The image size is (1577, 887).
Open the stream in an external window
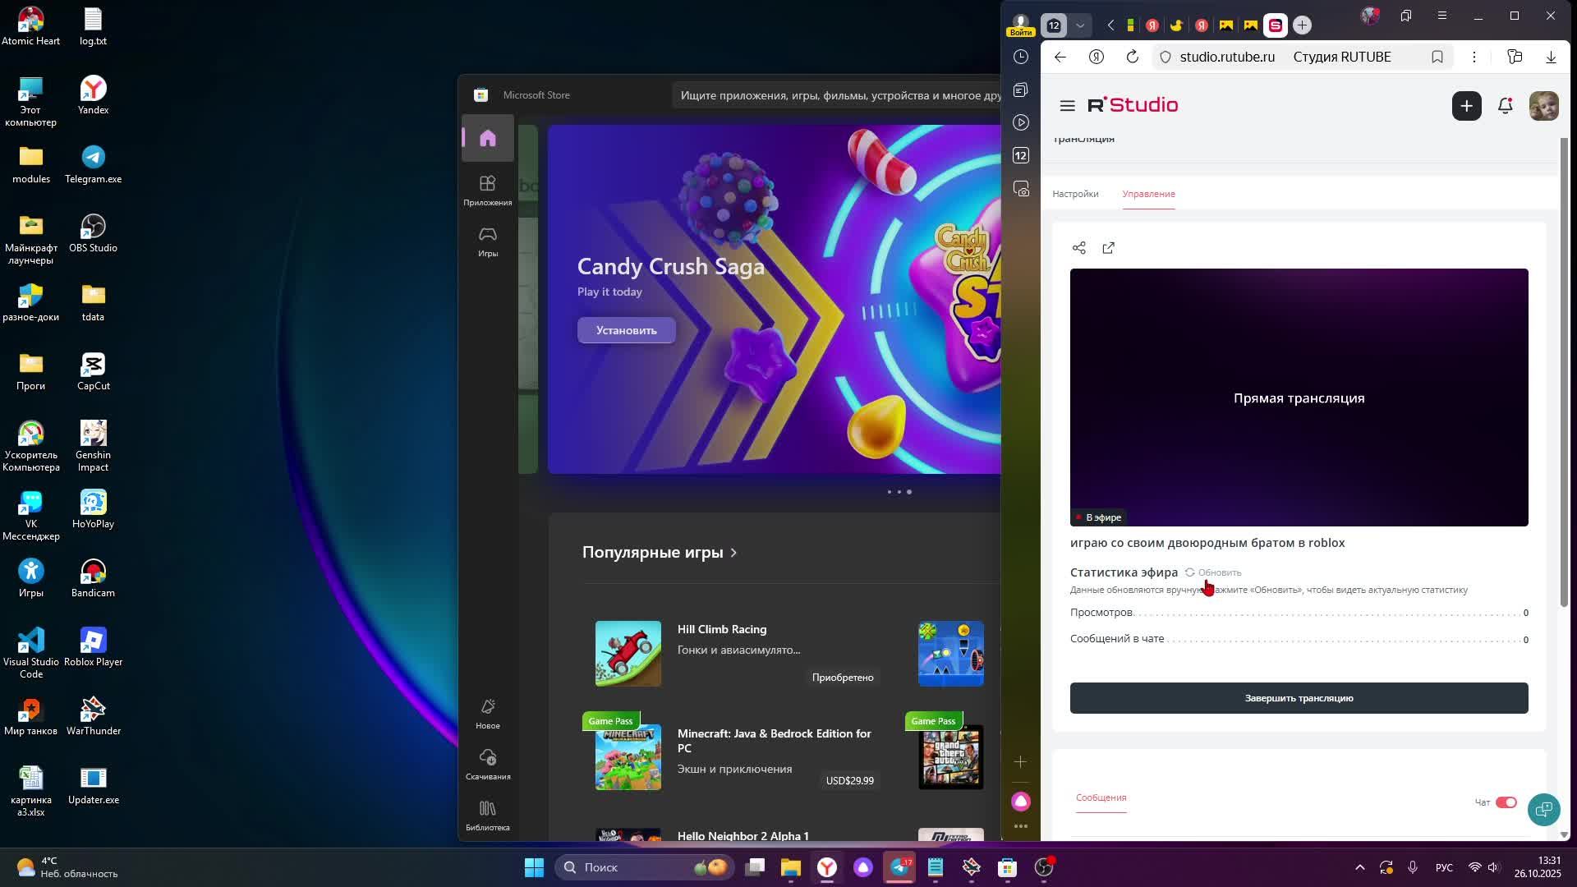[1108, 248]
